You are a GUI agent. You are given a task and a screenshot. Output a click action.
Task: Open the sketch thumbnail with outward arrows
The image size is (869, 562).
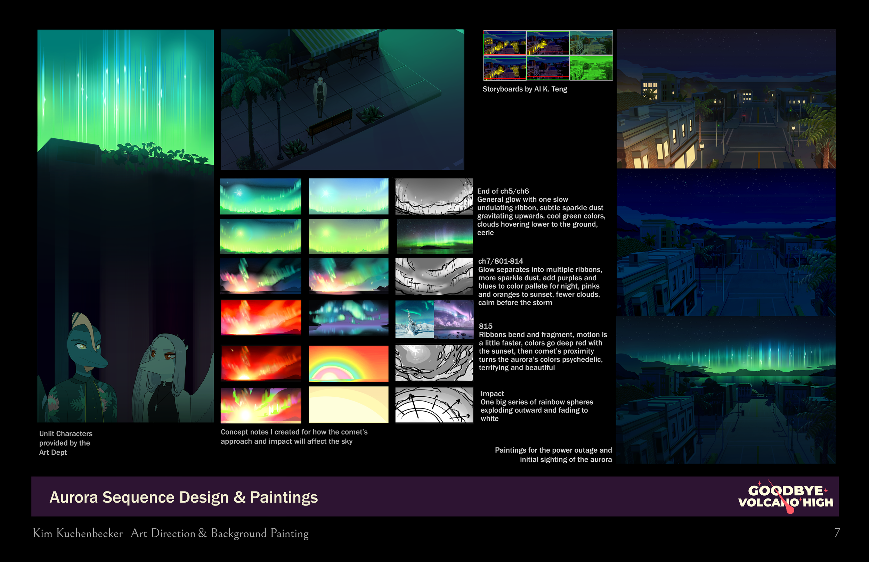(x=434, y=405)
